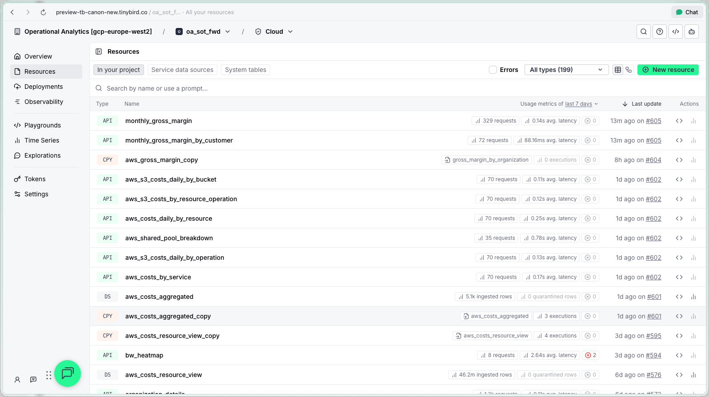Click 329 requests metric badge
Image resolution: width=709 pixels, height=397 pixels.
point(495,121)
